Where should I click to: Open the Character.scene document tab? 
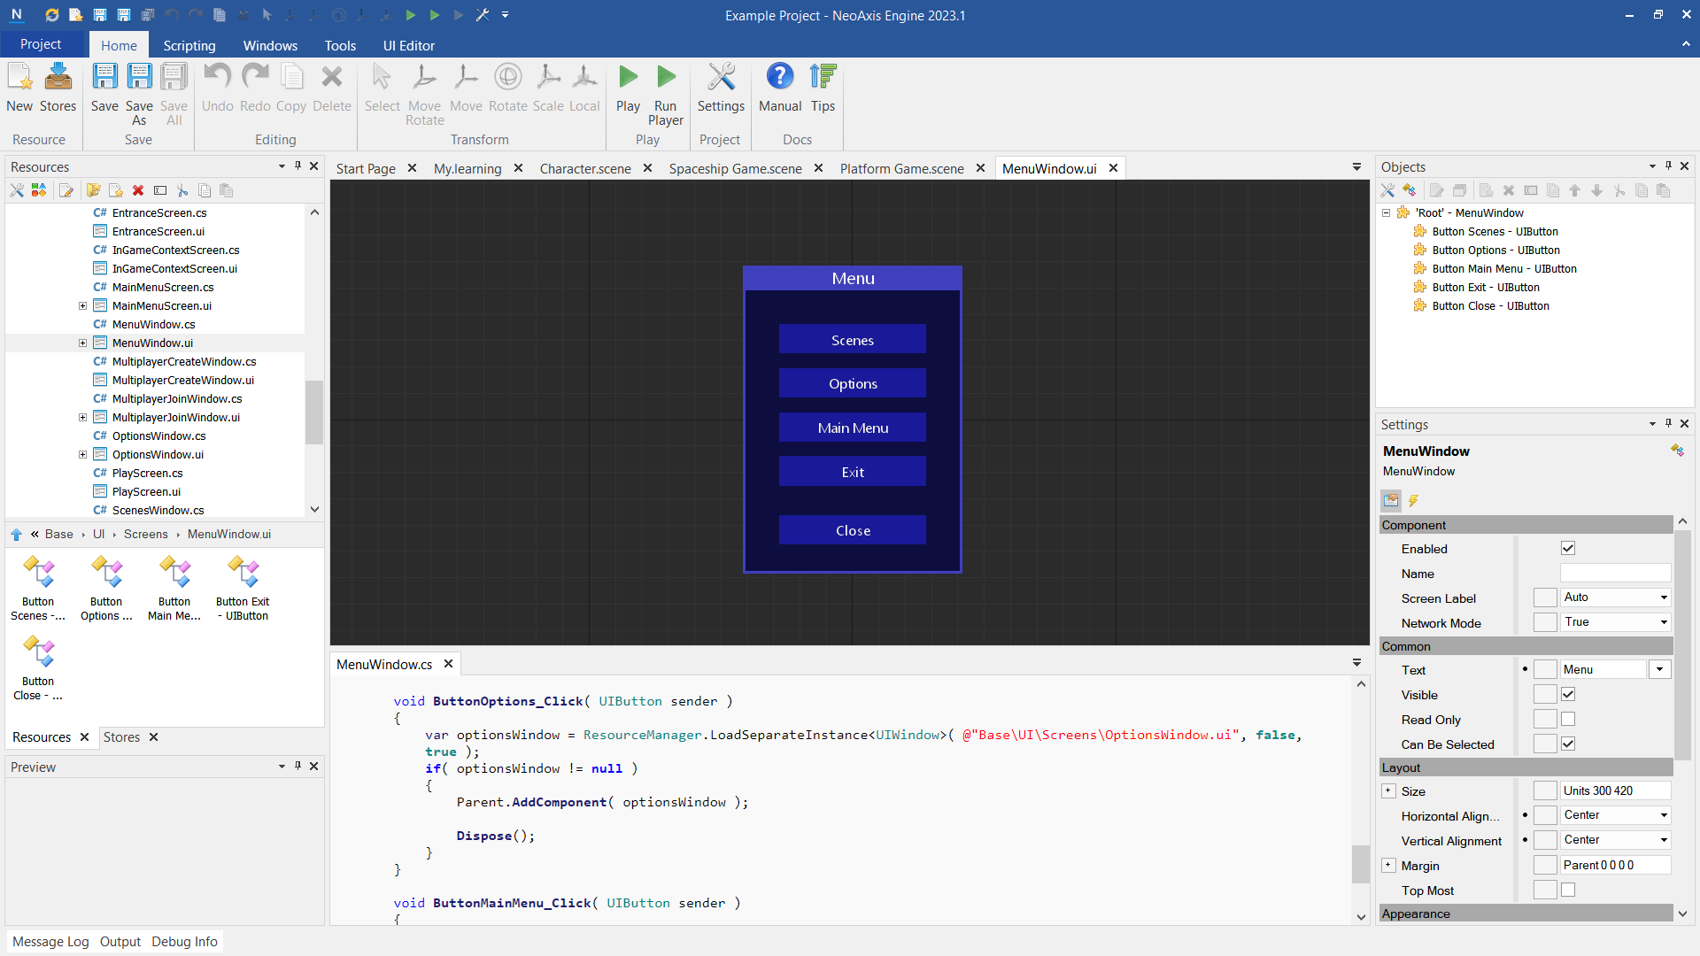(x=584, y=168)
